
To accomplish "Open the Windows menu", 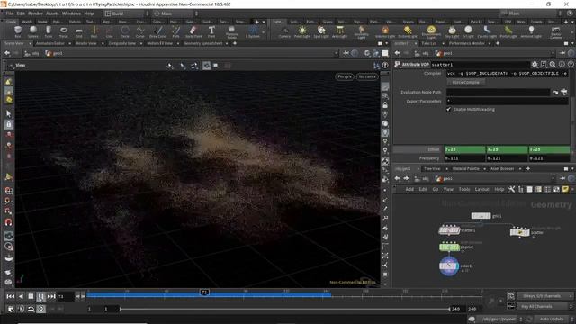I will 71,13.
